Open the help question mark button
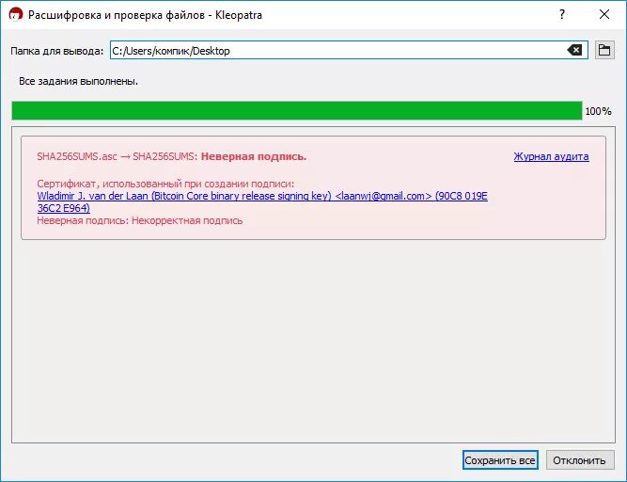627x482 pixels. tap(562, 15)
